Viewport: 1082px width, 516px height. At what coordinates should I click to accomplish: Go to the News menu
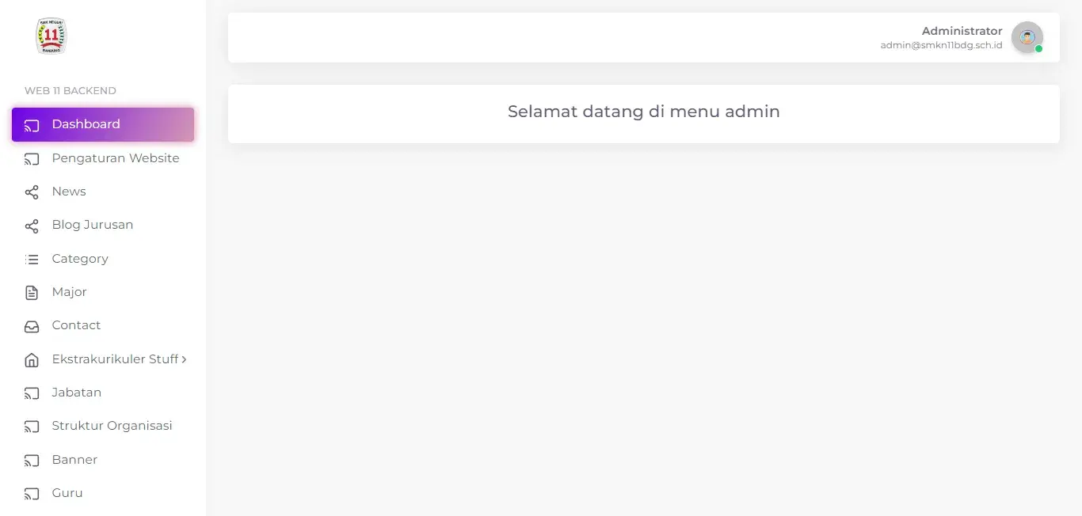click(x=103, y=192)
